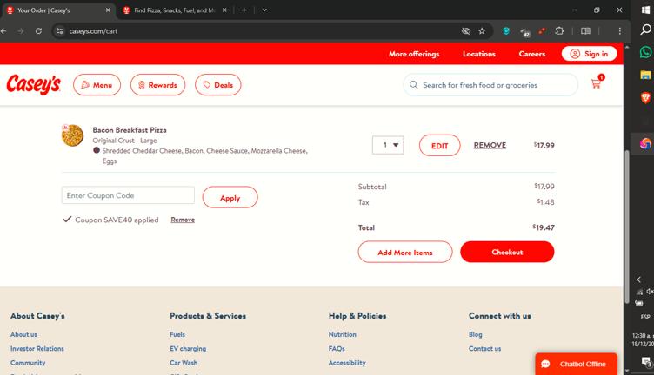Close the Find Pizza, Snacks tab
The width and height of the screenshot is (654, 375).
(x=224, y=10)
